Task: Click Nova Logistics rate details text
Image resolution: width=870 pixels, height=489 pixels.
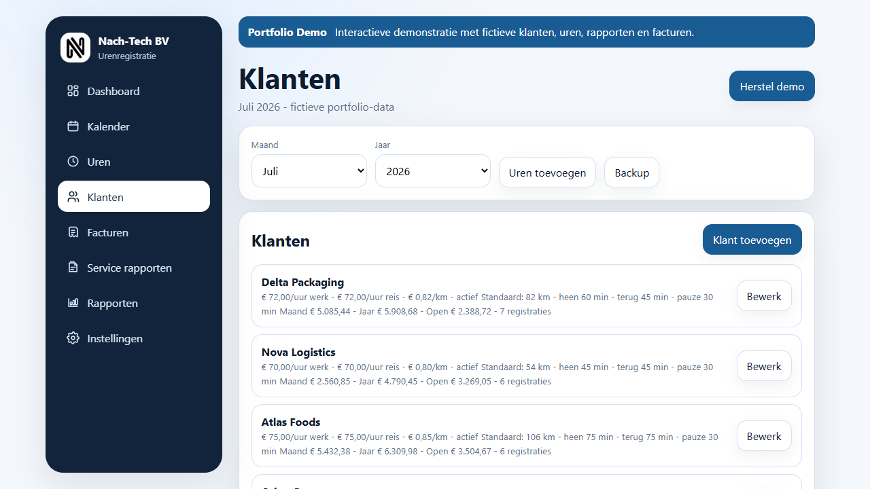Action: click(487, 374)
